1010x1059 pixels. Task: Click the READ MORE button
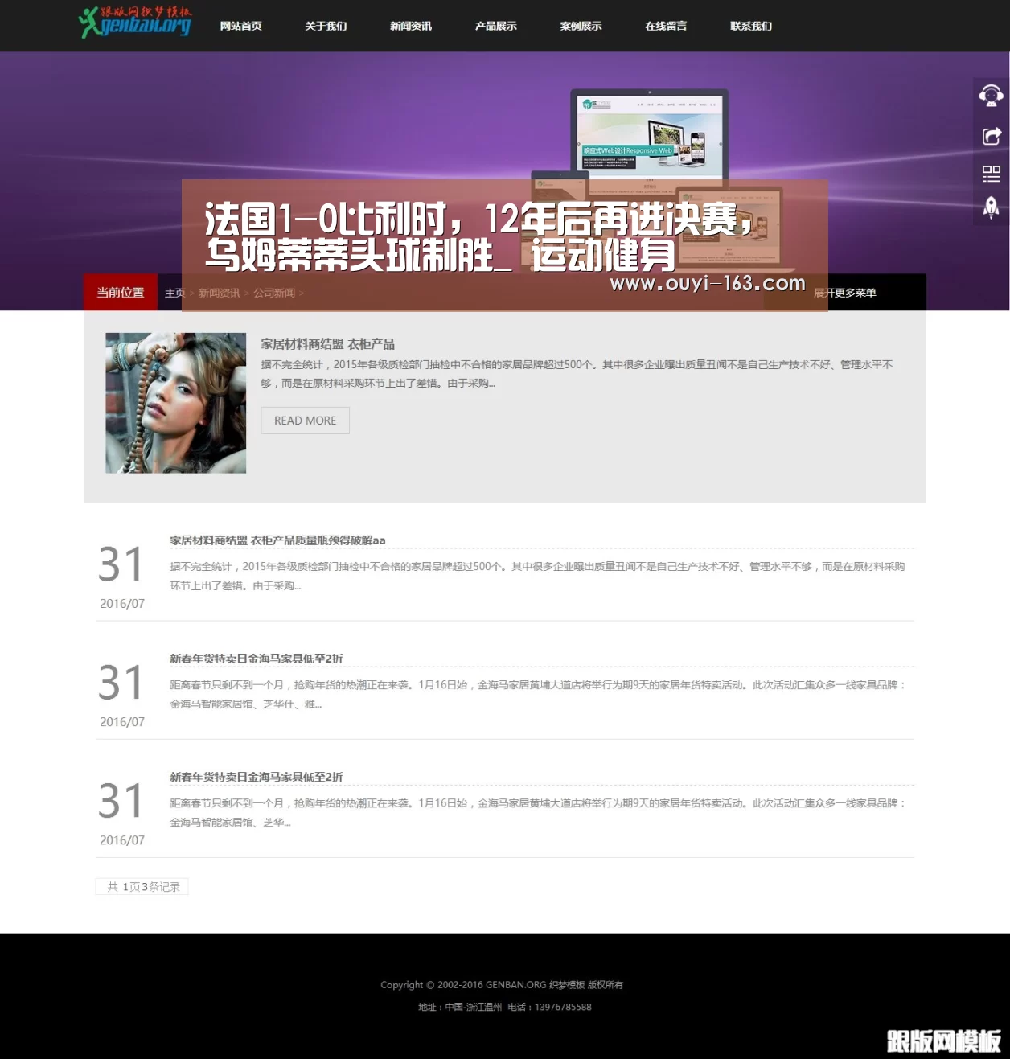305,421
